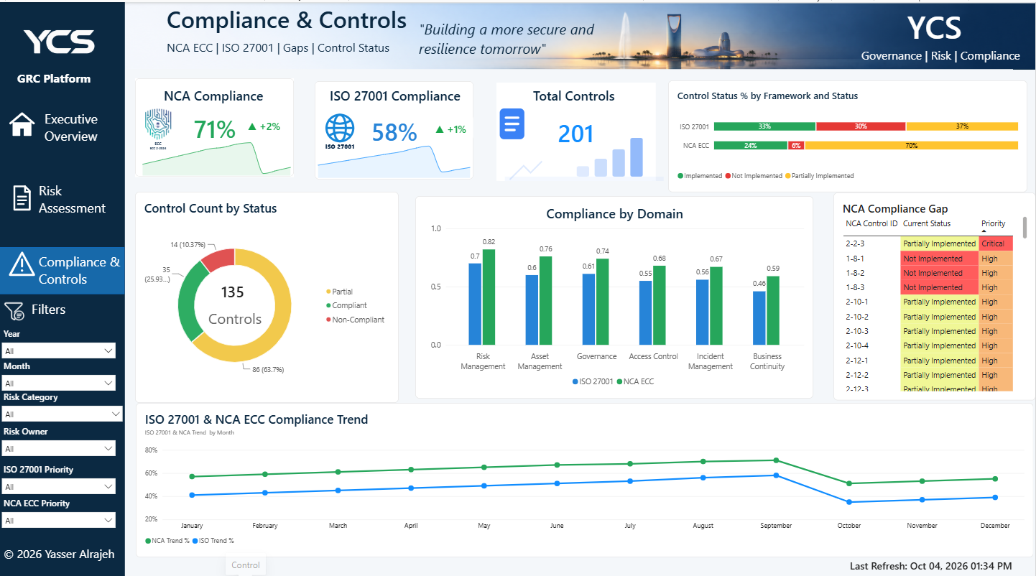Click the sort arrow under the Priority header
The width and height of the screenshot is (1036, 576).
tap(984, 231)
